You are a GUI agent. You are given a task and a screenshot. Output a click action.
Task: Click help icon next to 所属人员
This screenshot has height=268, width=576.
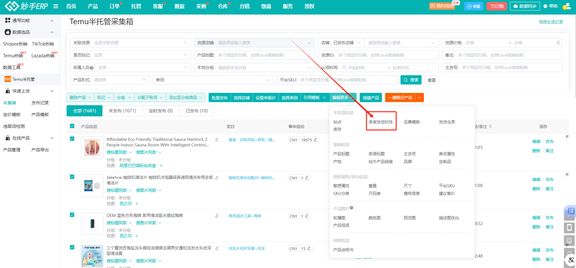coord(92,67)
